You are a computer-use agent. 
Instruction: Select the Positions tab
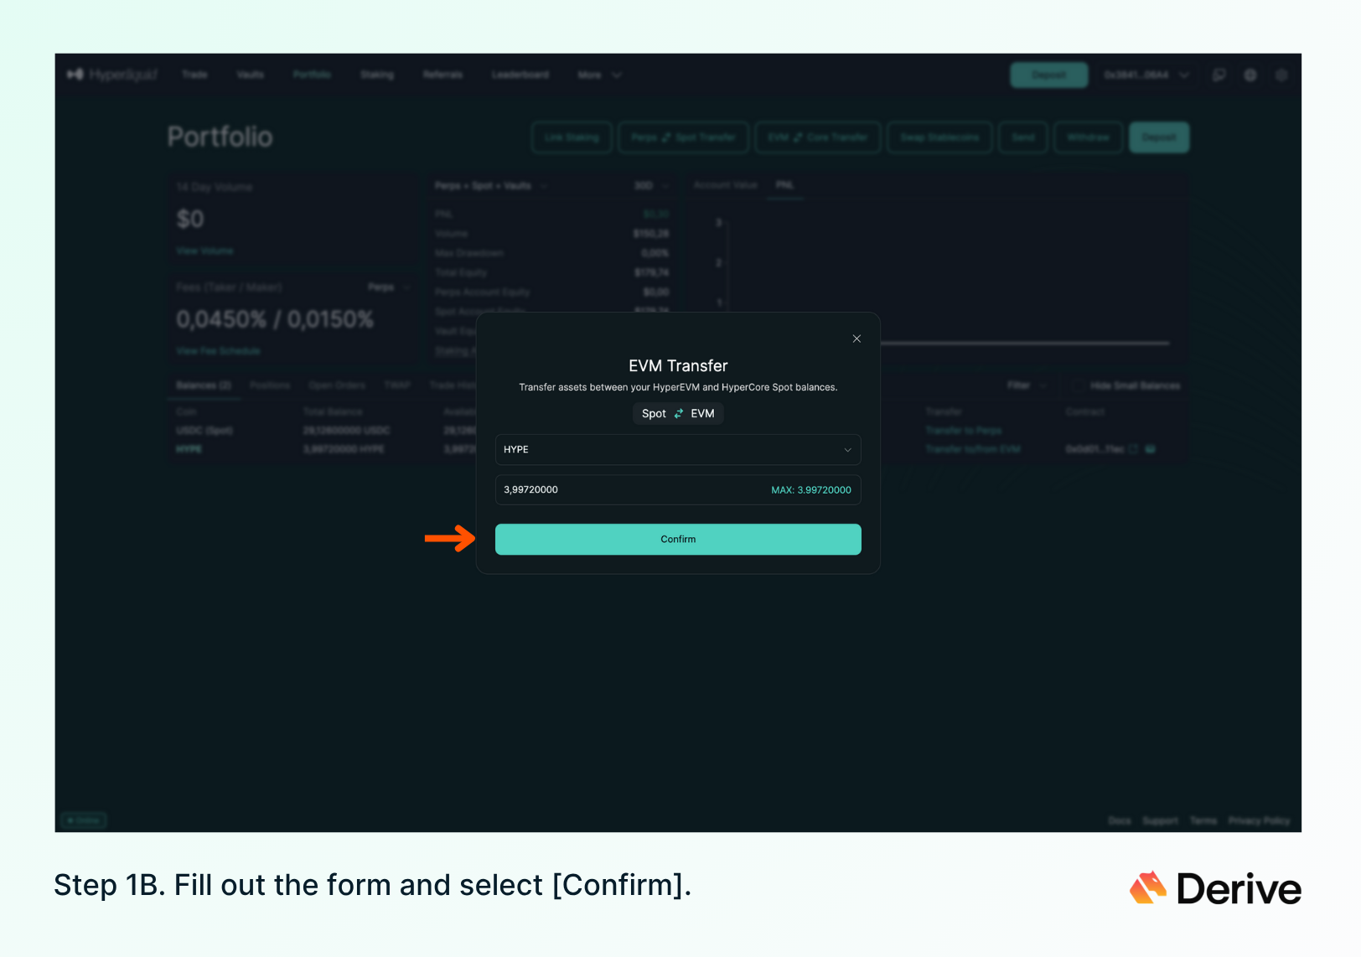[x=270, y=385]
